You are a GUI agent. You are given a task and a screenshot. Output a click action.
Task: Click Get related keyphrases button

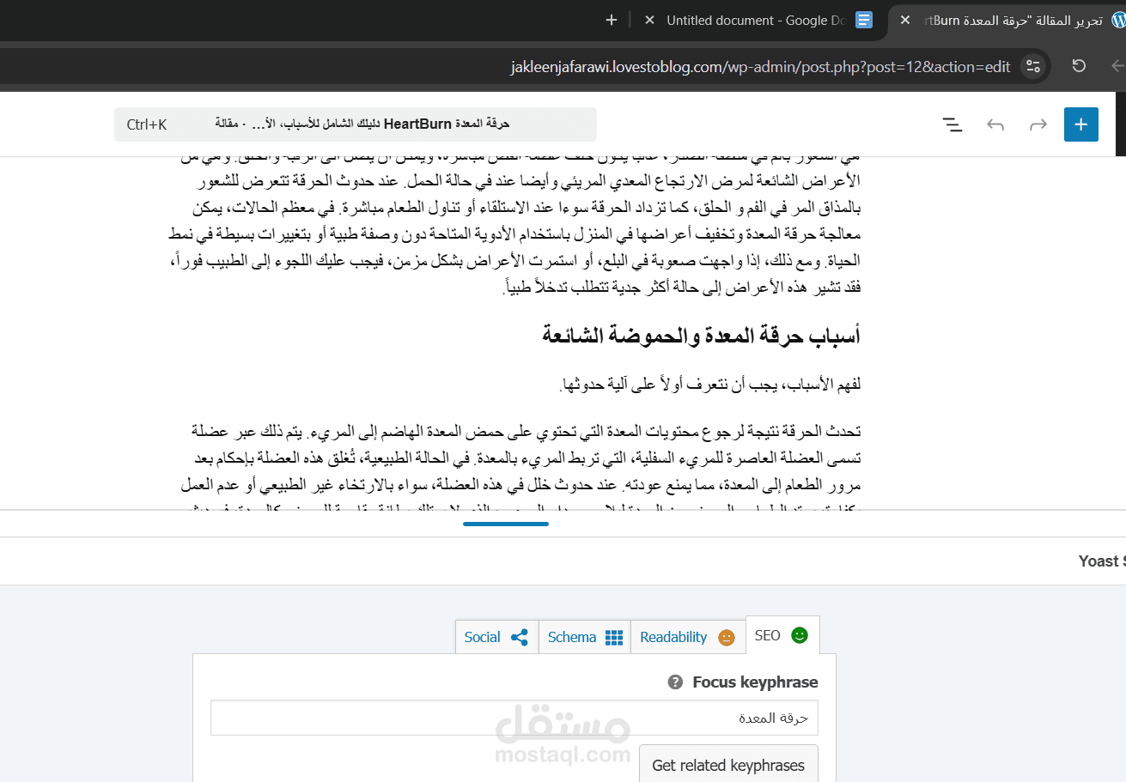(x=728, y=765)
